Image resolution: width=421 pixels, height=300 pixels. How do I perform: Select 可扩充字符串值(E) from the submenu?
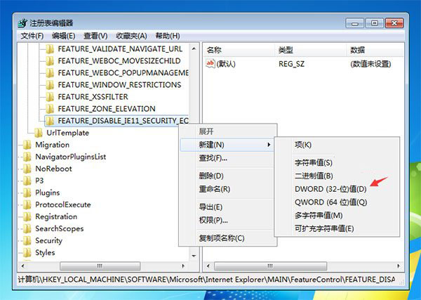click(x=337, y=229)
